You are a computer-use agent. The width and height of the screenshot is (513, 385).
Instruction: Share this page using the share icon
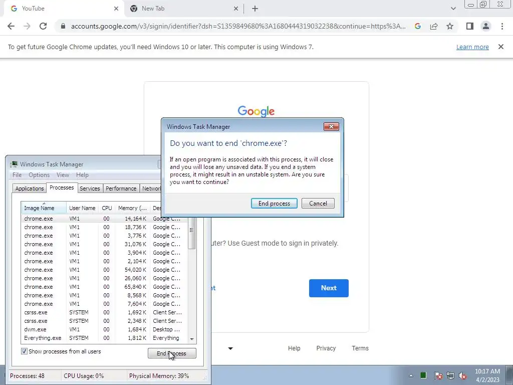point(434,26)
